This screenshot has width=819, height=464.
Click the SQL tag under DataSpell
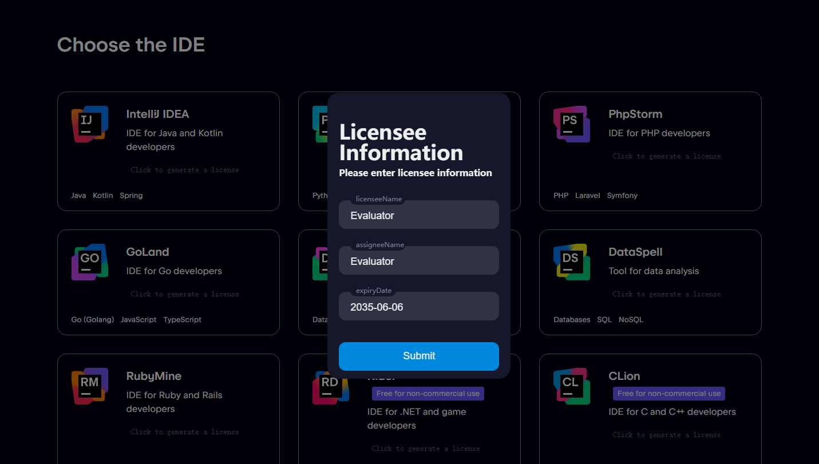pyautogui.click(x=604, y=319)
